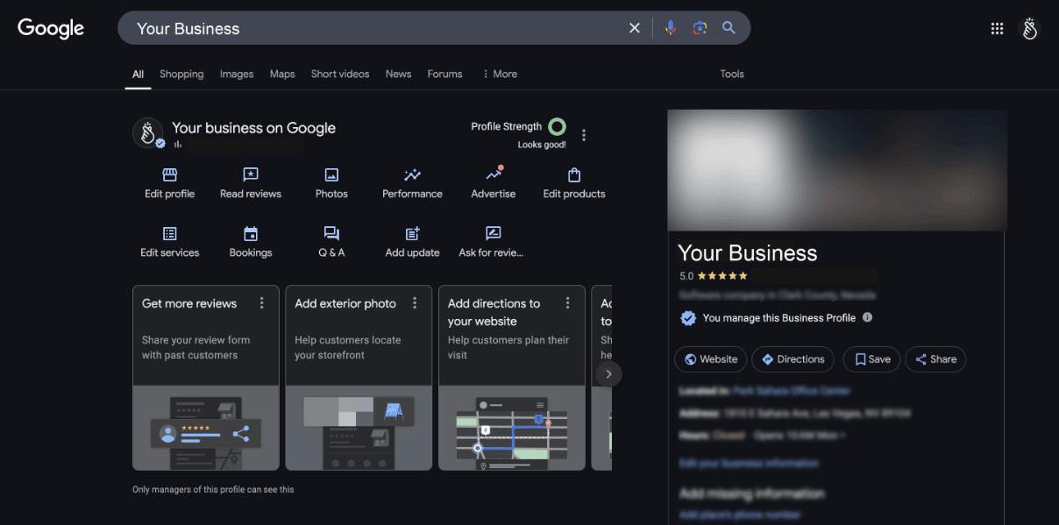Click the Your Business title in knowledge panel

pyautogui.click(x=748, y=253)
